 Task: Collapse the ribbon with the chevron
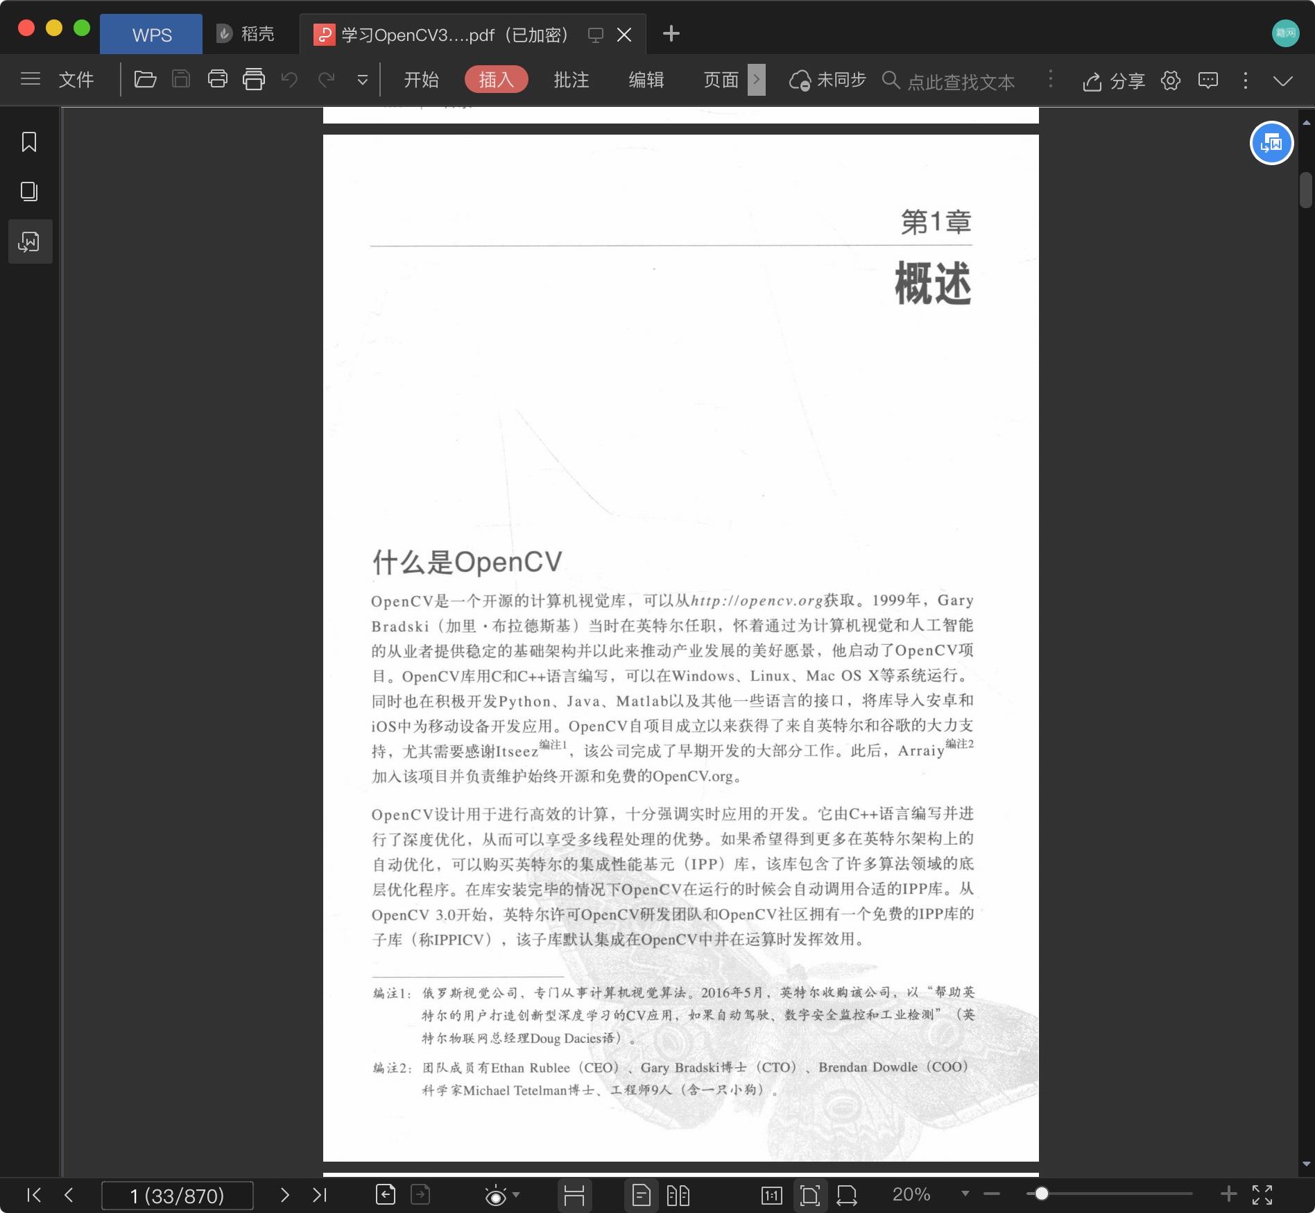click(1283, 81)
